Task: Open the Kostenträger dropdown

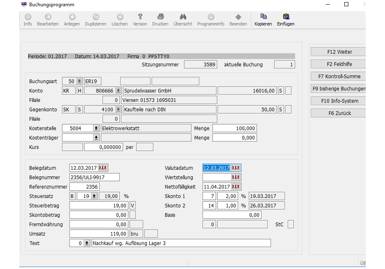Action: coord(96,138)
